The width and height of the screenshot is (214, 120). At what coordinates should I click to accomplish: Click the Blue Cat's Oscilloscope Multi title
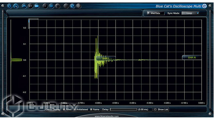pyautogui.click(x=178, y=6)
